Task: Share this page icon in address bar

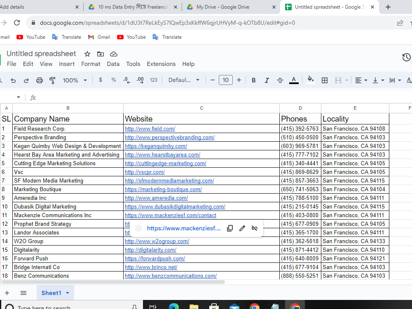Action: pyautogui.click(x=400, y=23)
